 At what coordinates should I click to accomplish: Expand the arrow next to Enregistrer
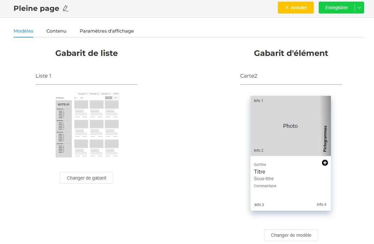[x=359, y=8]
